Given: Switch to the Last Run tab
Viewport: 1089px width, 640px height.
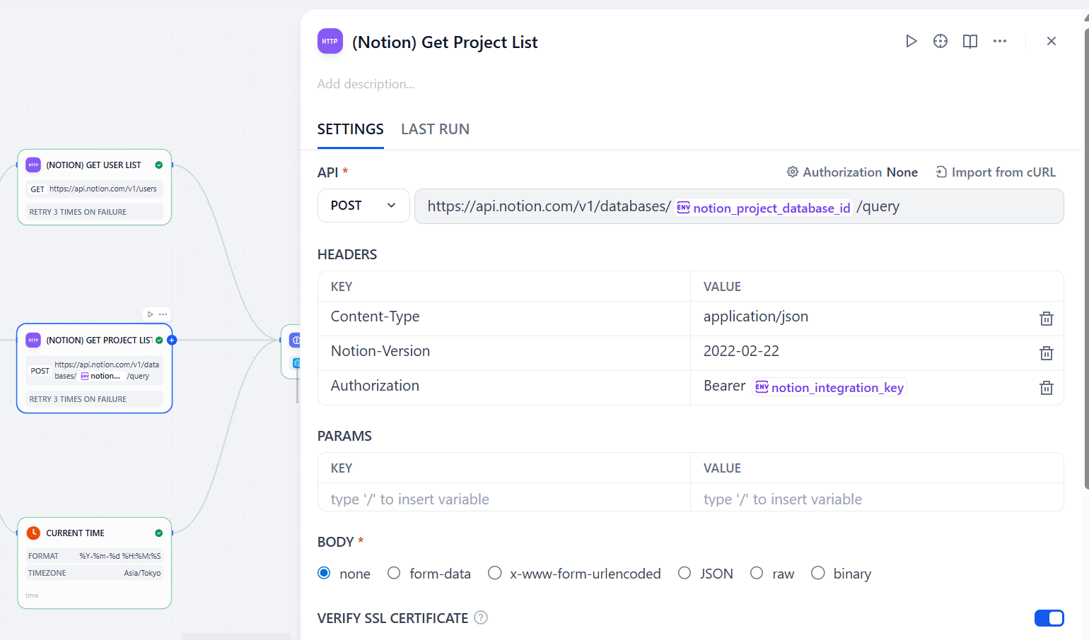Looking at the screenshot, I should (x=435, y=129).
